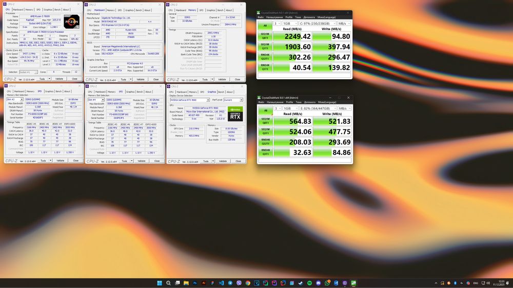Click Validate in CPU-Z CPU window
The width and height of the screenshot is (513, 288).
click(59, 79)
